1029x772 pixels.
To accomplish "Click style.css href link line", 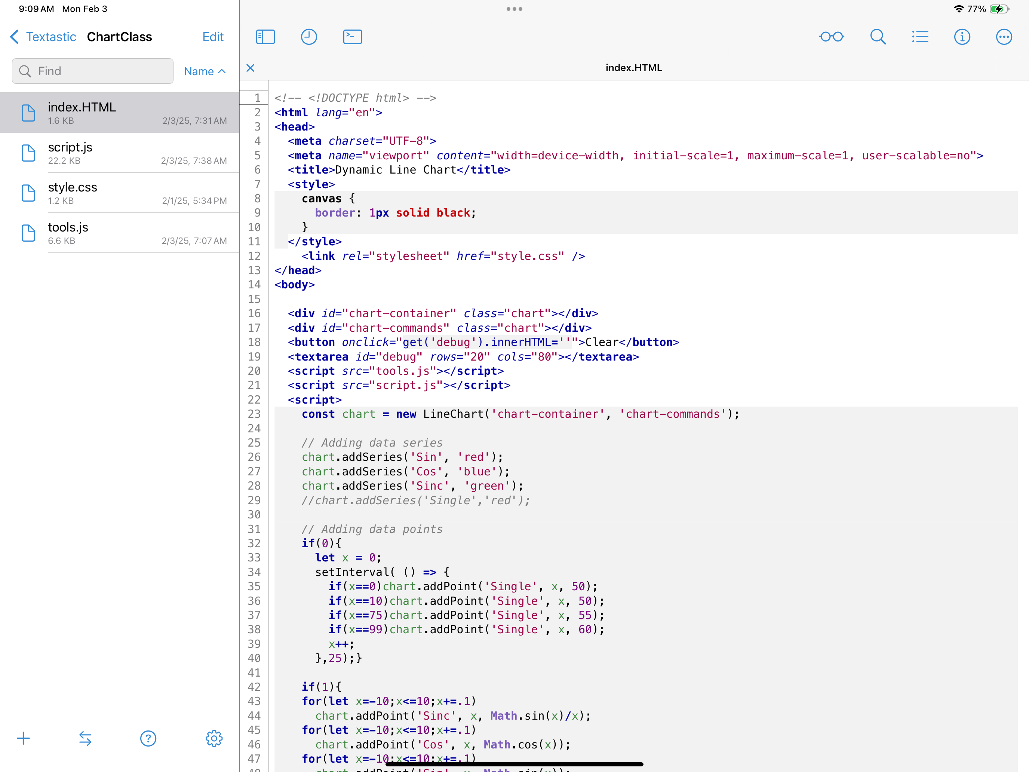I will click(443, 256).
